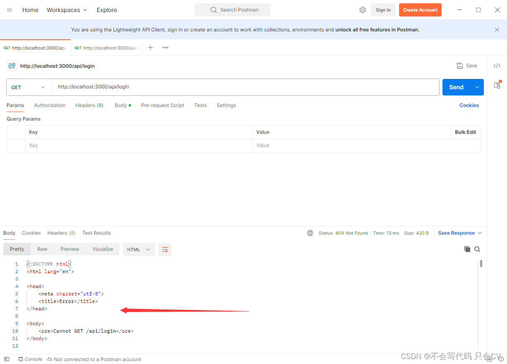Image resolution: width=507 pixels, height=364 pixels.
Task: Open the settings gear icon
Action: pyautogui.click(x=363, y=10)
